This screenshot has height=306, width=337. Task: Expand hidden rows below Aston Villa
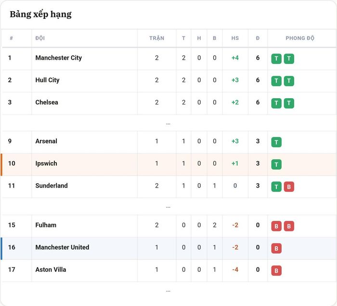coord(168,291)
